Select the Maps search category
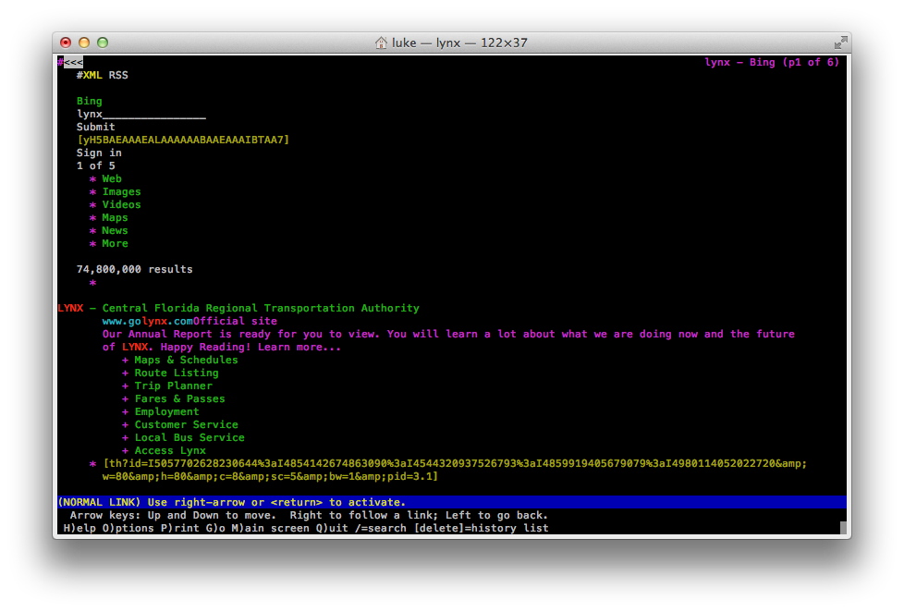 point(115,218)
